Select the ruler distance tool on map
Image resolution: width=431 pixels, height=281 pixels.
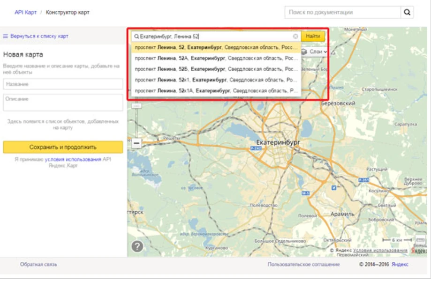pos(420,240)
